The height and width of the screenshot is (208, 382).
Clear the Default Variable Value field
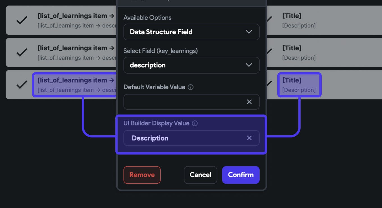point(249,102)
